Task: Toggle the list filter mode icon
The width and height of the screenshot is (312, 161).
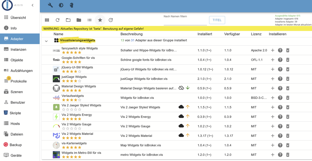Action: pos(89,20)
